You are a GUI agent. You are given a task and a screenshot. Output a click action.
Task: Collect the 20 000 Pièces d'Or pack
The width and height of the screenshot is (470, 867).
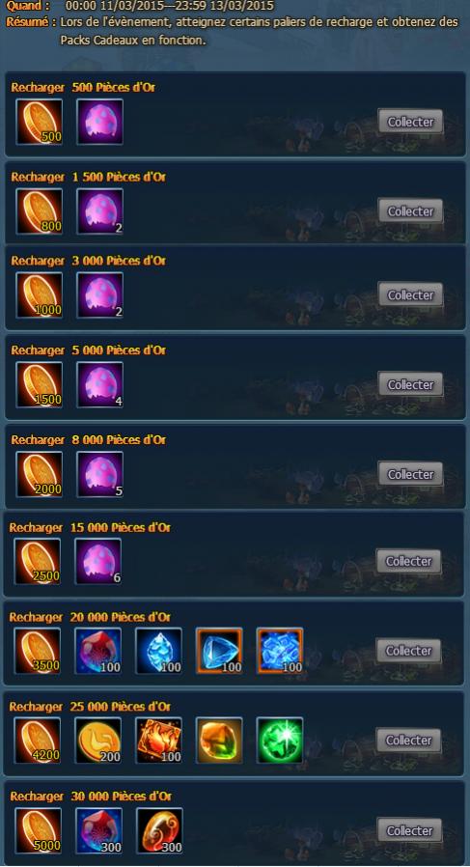[x=408, y=651]
